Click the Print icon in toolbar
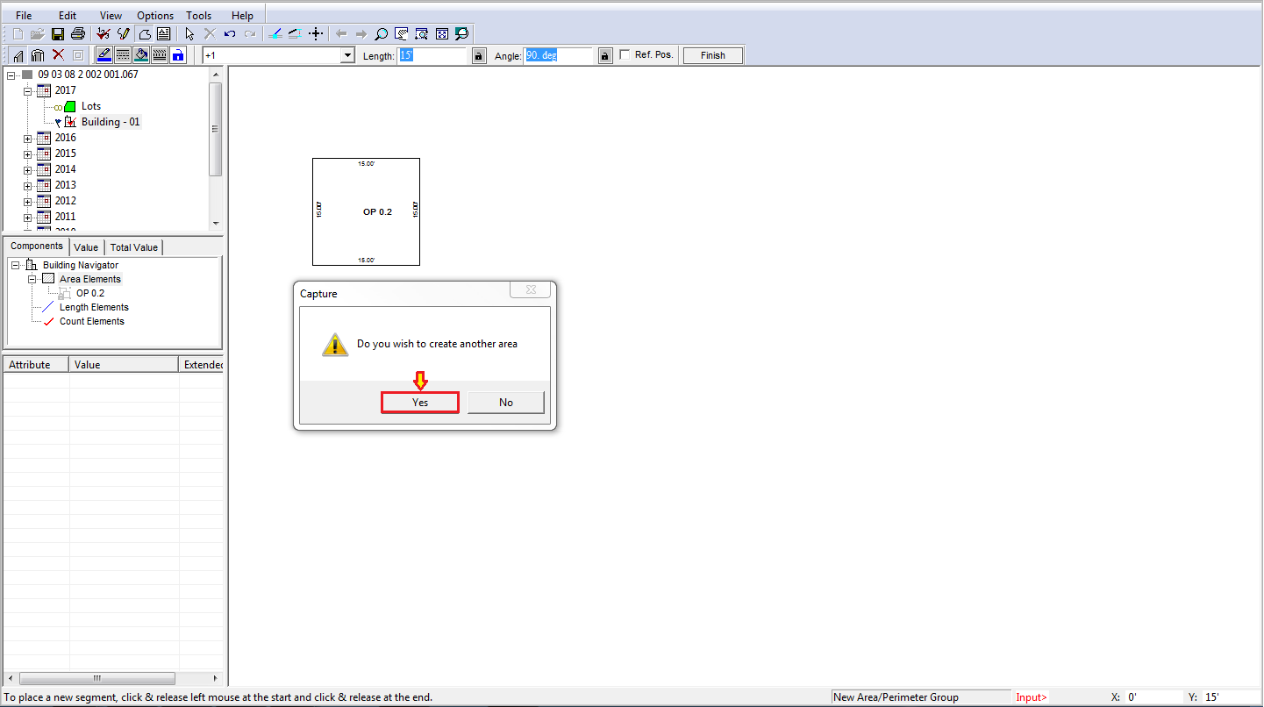The width and height of the screenshot is (1264, 707). [x=78, y=34]
